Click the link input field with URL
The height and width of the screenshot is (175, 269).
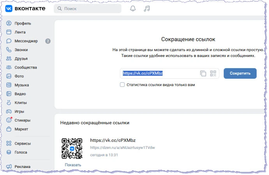pyautogui.click(x=160, y=73)
